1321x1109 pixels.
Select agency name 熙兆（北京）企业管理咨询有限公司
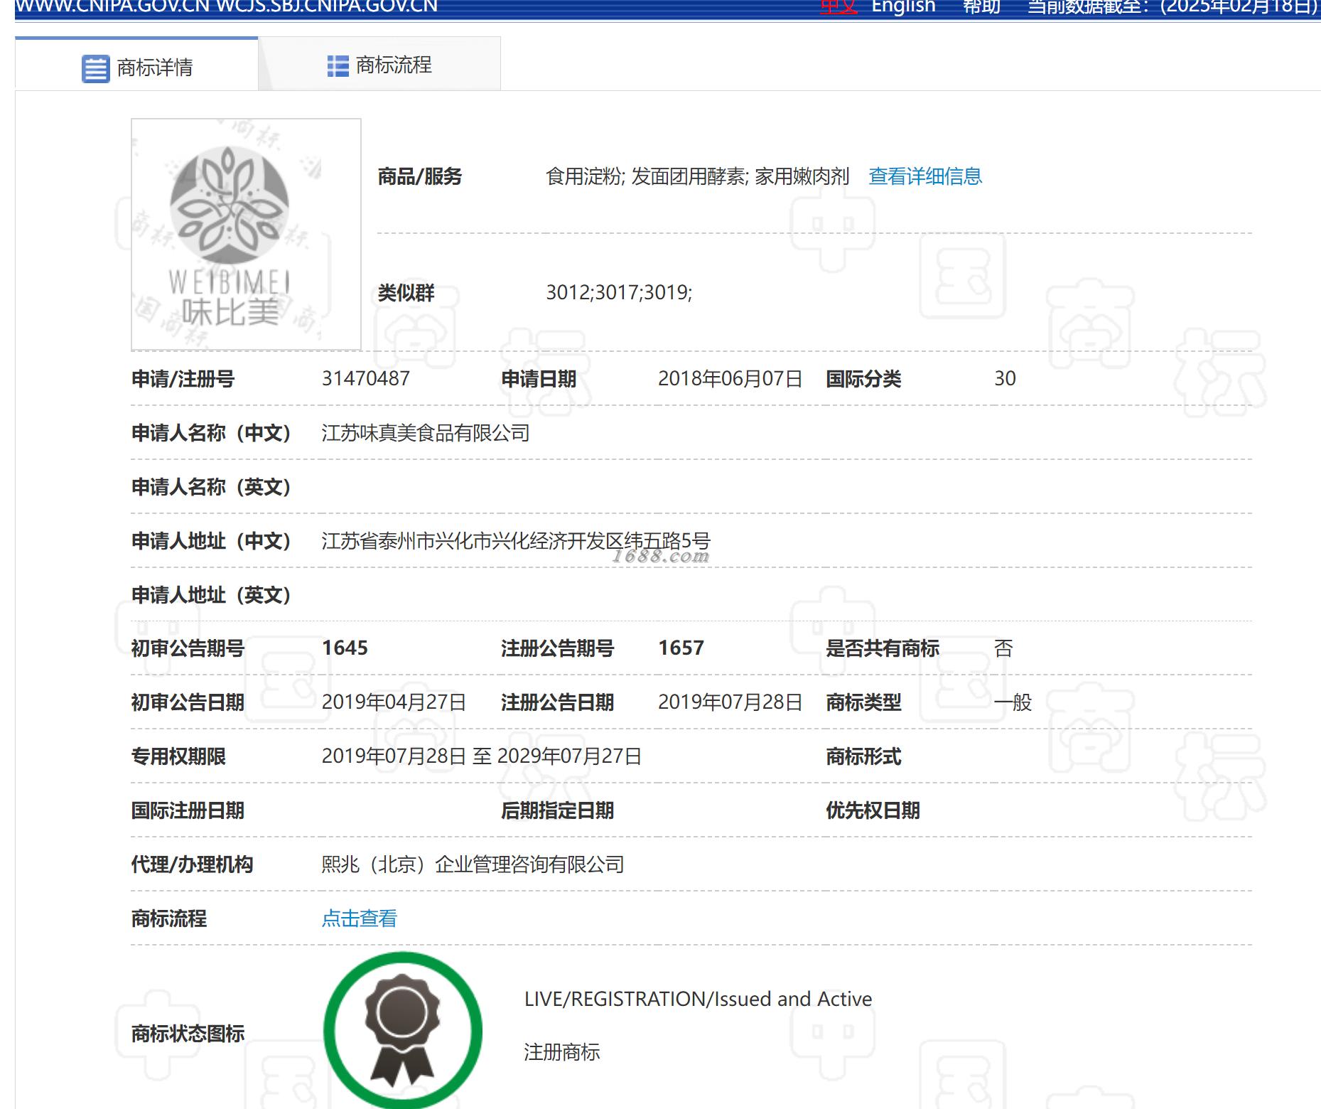click(x=473, y=864)
